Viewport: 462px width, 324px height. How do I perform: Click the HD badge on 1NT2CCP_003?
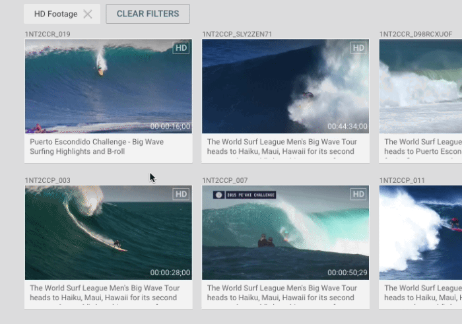click(181, 194)
